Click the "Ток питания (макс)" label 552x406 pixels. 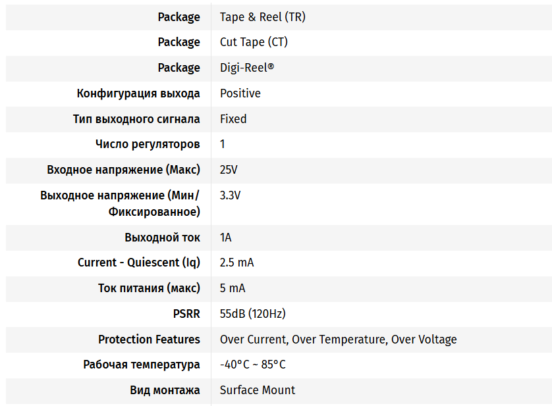[x=149, y=288]
